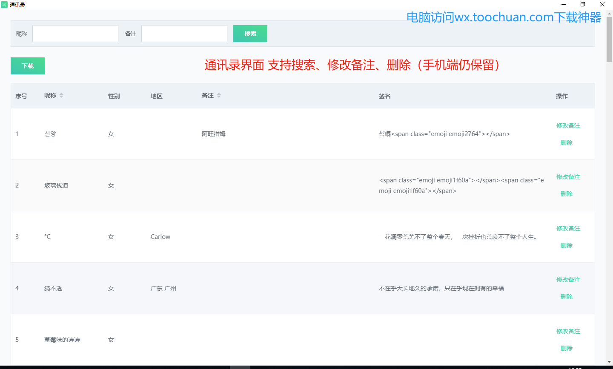Screen dimensions: 613x369
Task: Select the nickname cell °C
Action: click(x=48, y=237)
